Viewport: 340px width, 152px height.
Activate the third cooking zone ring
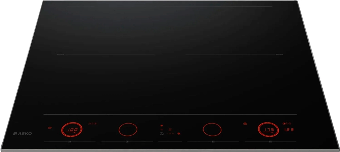pos(212,130)
